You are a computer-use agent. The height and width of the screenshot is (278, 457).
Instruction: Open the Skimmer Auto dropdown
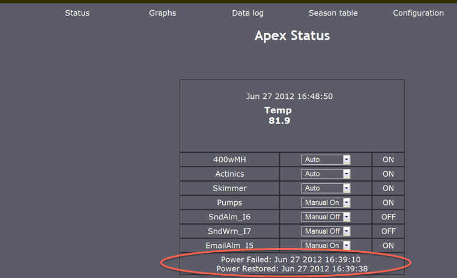tap(326, 188)
